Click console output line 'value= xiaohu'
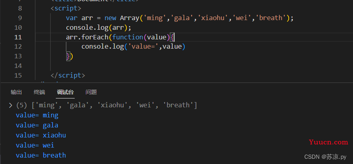The height and width of the screenshot is (164, 353). pyautogui.click(x=41, y=135)
